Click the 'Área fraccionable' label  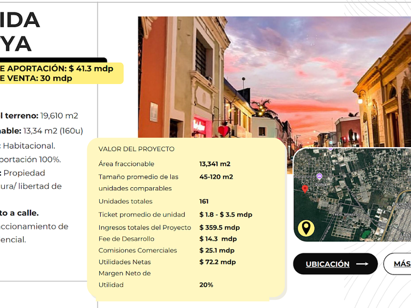[x=126, y=164]
